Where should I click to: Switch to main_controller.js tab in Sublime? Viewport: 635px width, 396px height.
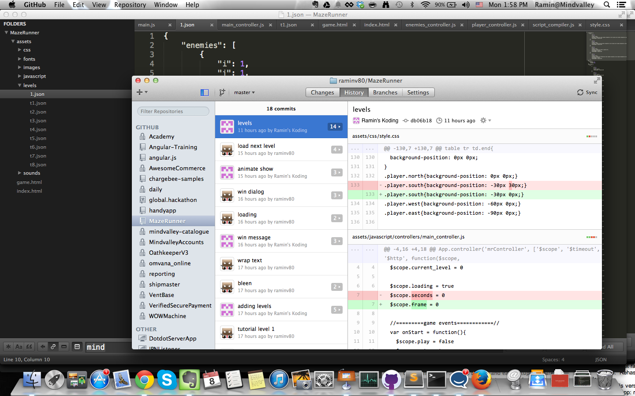[x=243, y=25]
